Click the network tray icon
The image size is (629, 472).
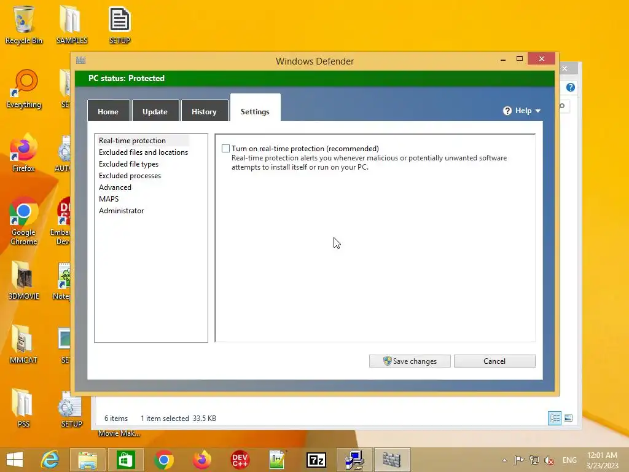(534, 460)
